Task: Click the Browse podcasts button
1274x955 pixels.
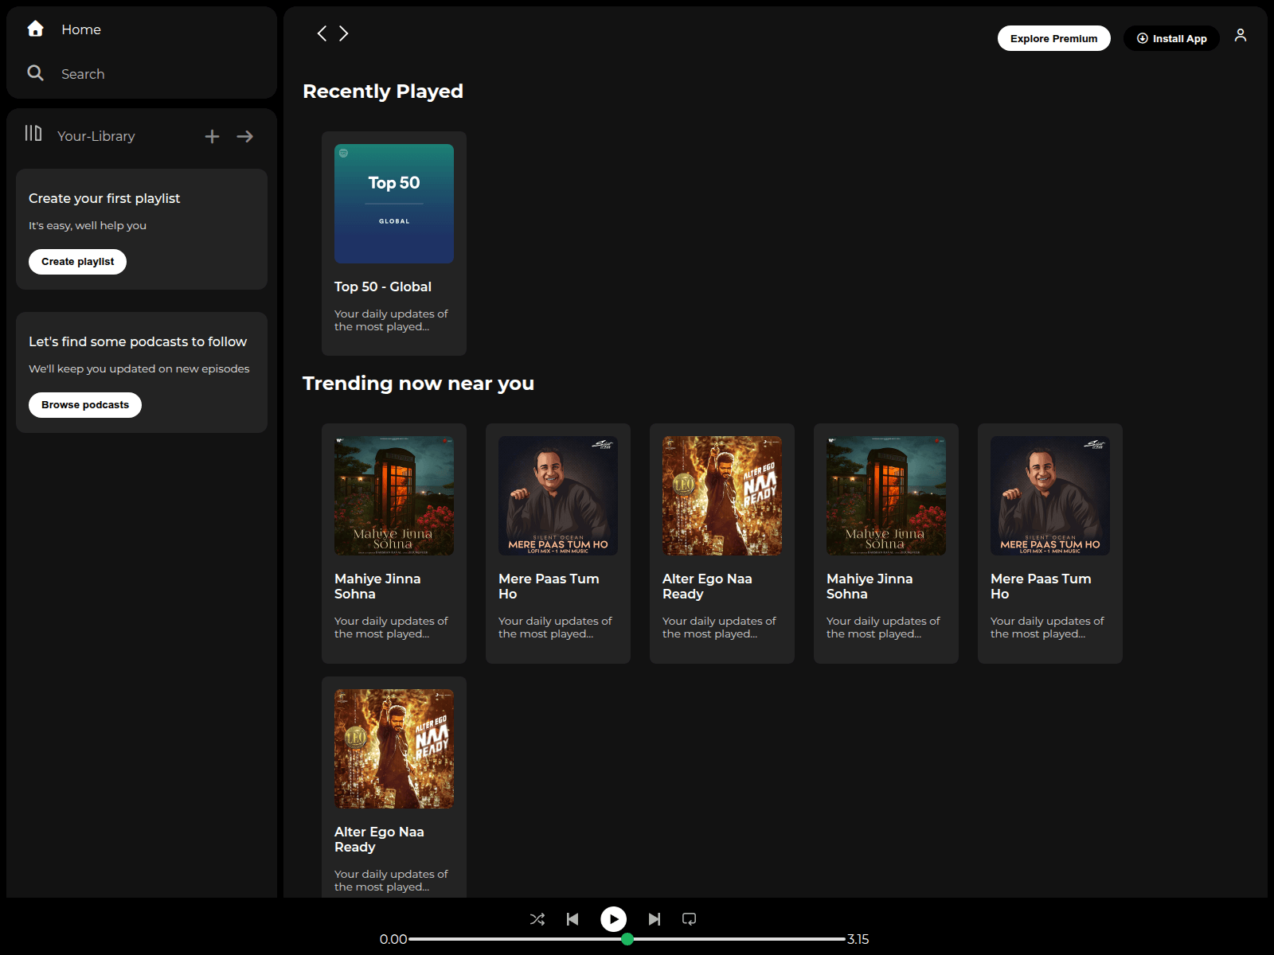Action: point(85,405)
